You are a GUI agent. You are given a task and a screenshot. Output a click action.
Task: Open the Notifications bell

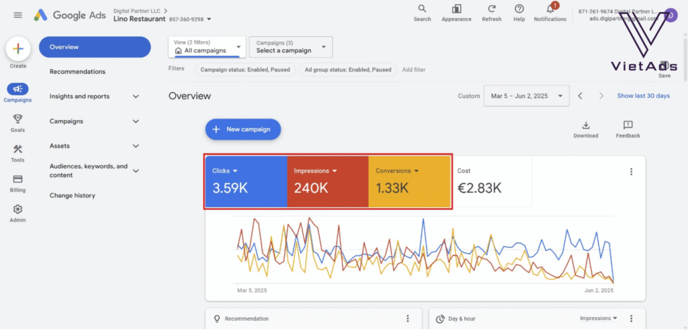click(x=550, y=13)
